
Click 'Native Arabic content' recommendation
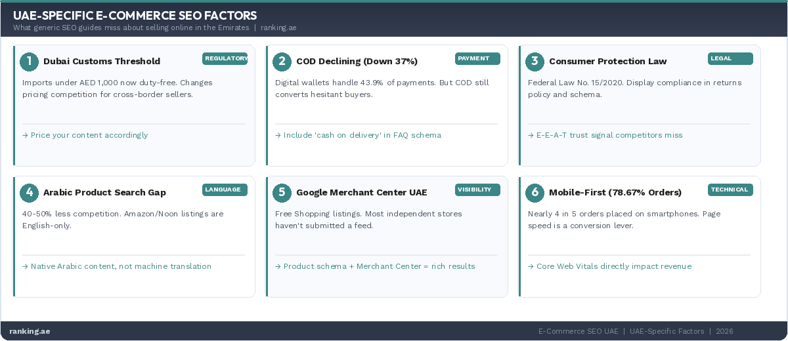117,266
